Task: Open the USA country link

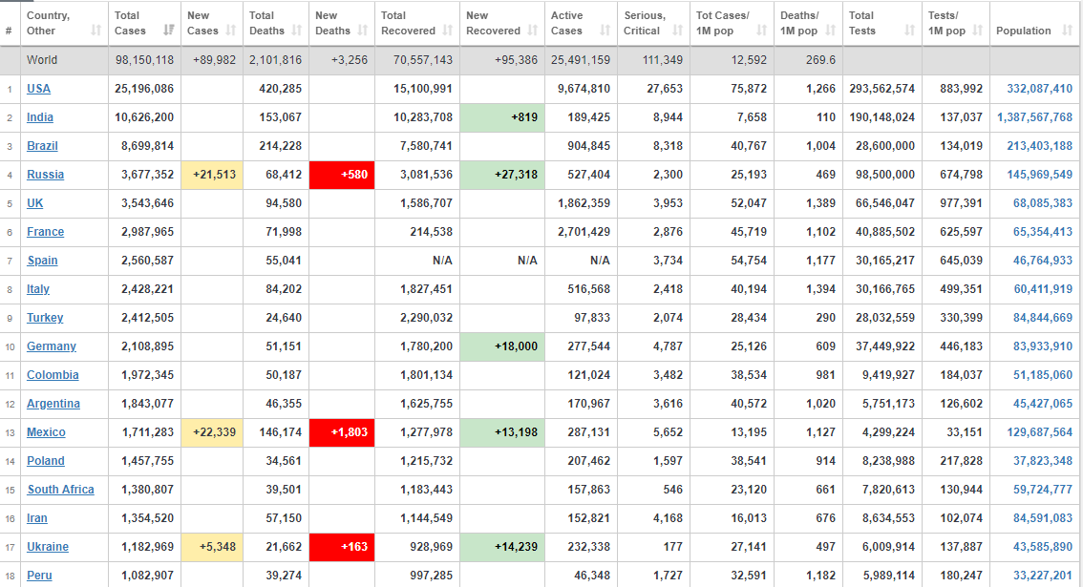Action: coord(38,89)
